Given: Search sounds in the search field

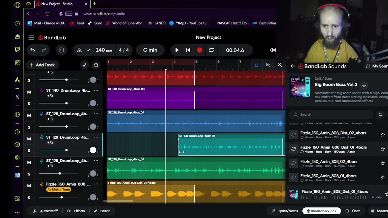Looking at the screenshot, I should (x=332, y=114).
